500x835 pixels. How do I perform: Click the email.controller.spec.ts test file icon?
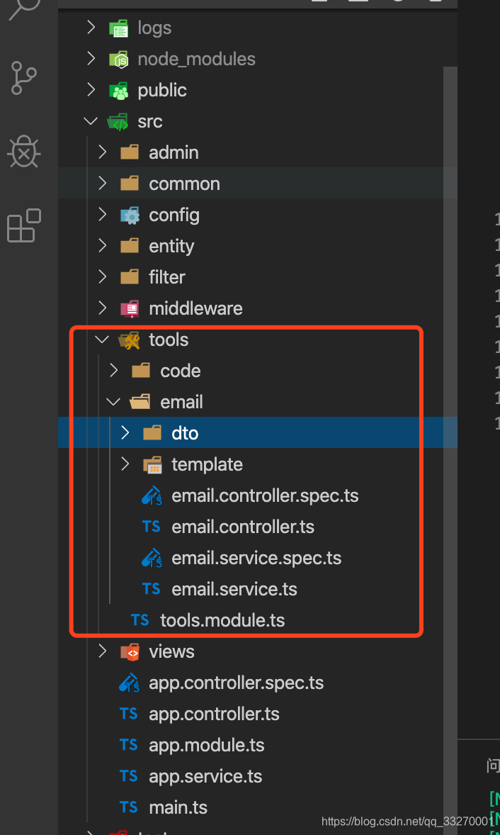pos(152,495)
